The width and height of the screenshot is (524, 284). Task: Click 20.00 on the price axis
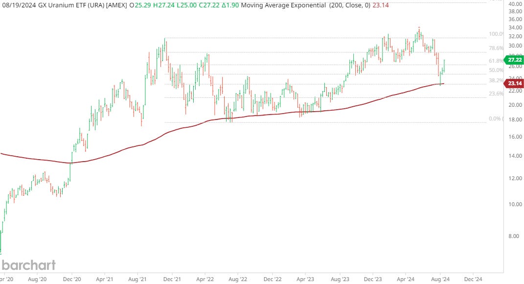click(x=515, y=105)
